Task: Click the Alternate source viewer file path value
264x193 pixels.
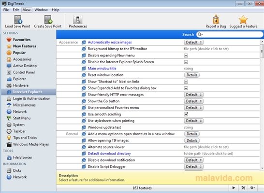Action: pos(206,147)
